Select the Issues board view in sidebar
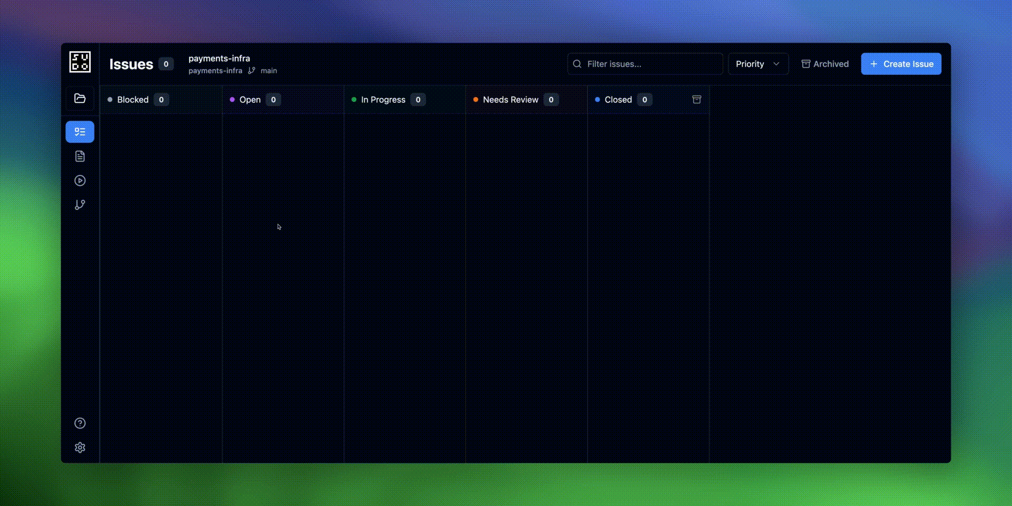The height and width of the screenshot is (506, 1012). (80, 132)
